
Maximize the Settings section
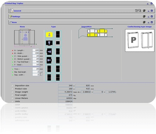pos(152,17)
